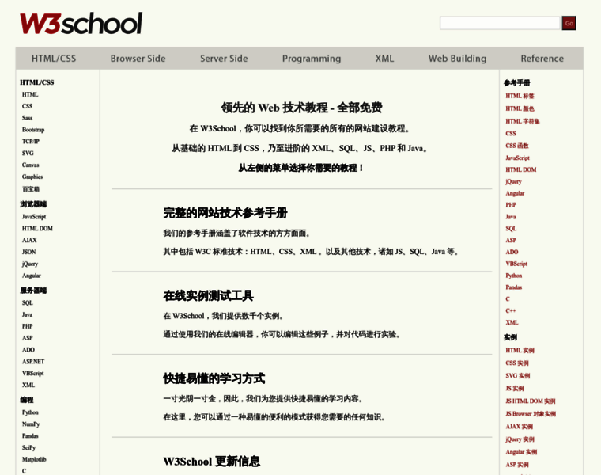Open the C++ reference link
601x475 pixels.
[x=511, y=311]
